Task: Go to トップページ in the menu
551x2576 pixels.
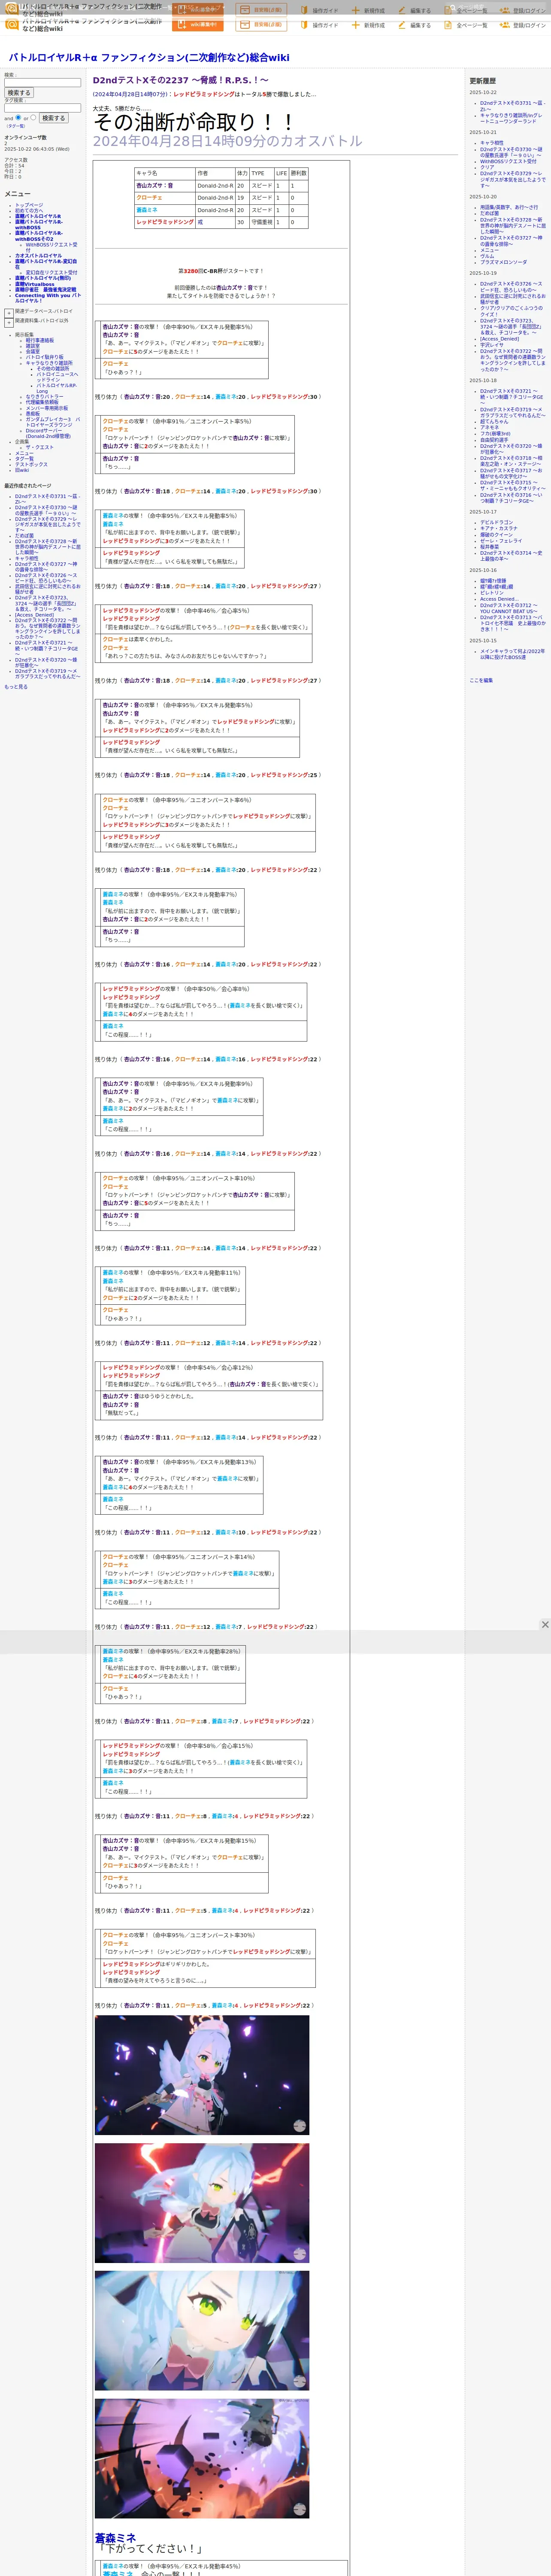Action: (x=29, y=205)
